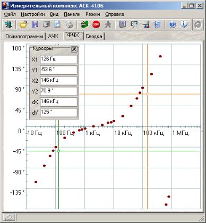
Task: Click the green start measurement icon
Action: (x=85, y=24)
